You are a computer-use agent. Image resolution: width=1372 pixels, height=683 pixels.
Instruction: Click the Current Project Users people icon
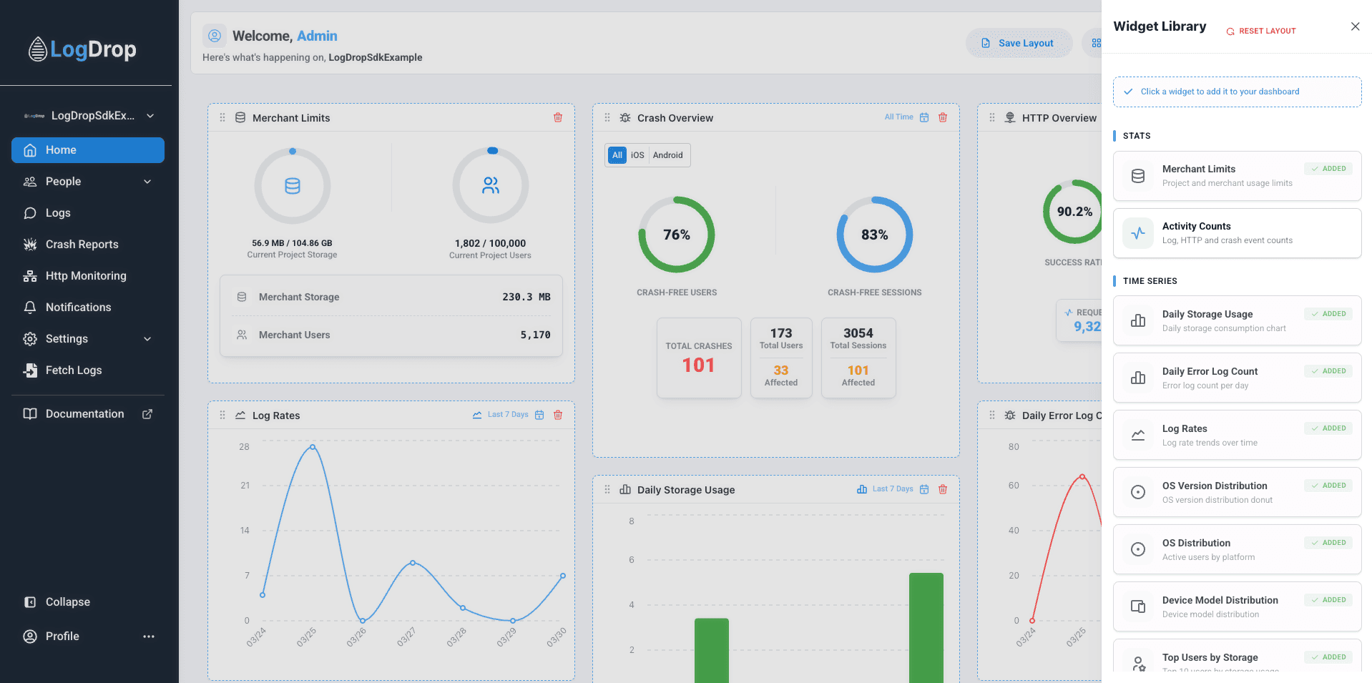click(491, 186)
